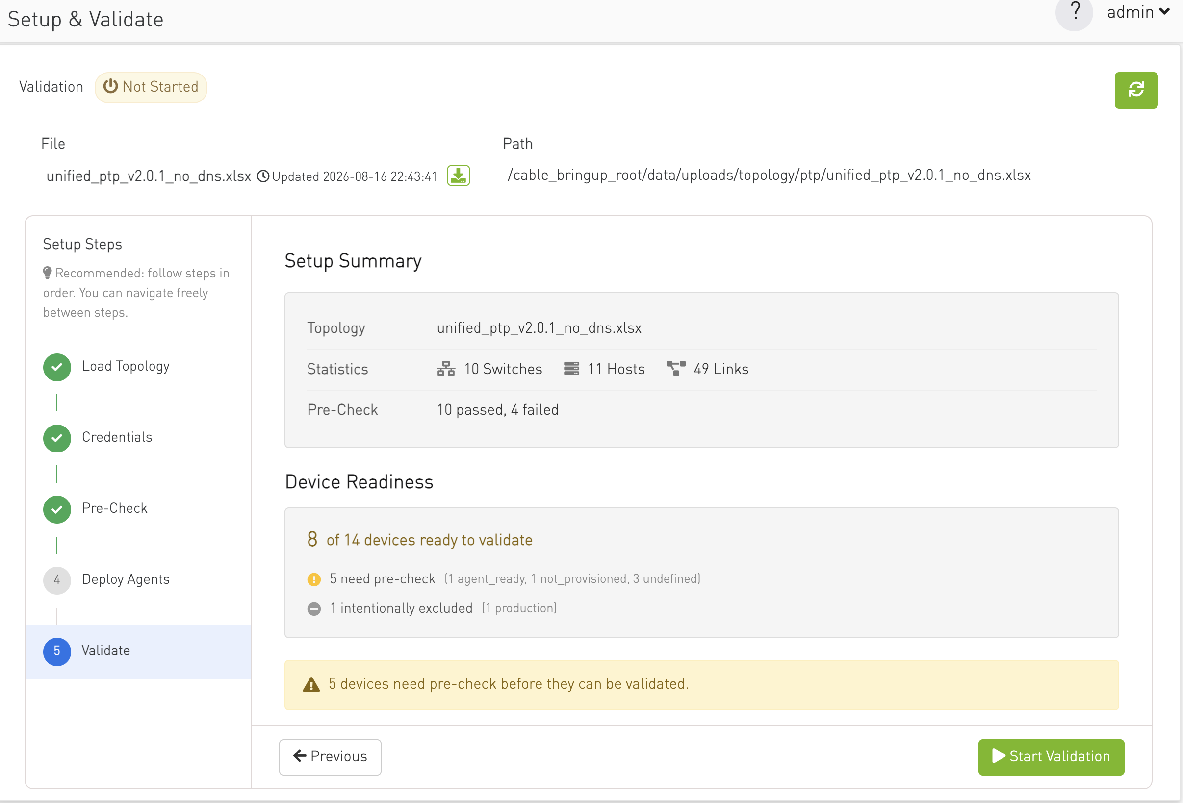Click the '1 intentionally excluded' line

401,608
